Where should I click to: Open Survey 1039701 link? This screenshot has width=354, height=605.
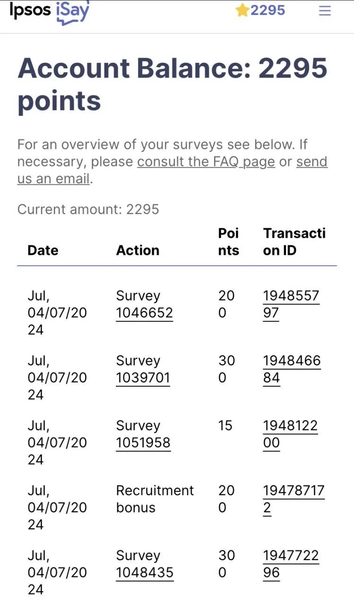click(x=143, y=378)
